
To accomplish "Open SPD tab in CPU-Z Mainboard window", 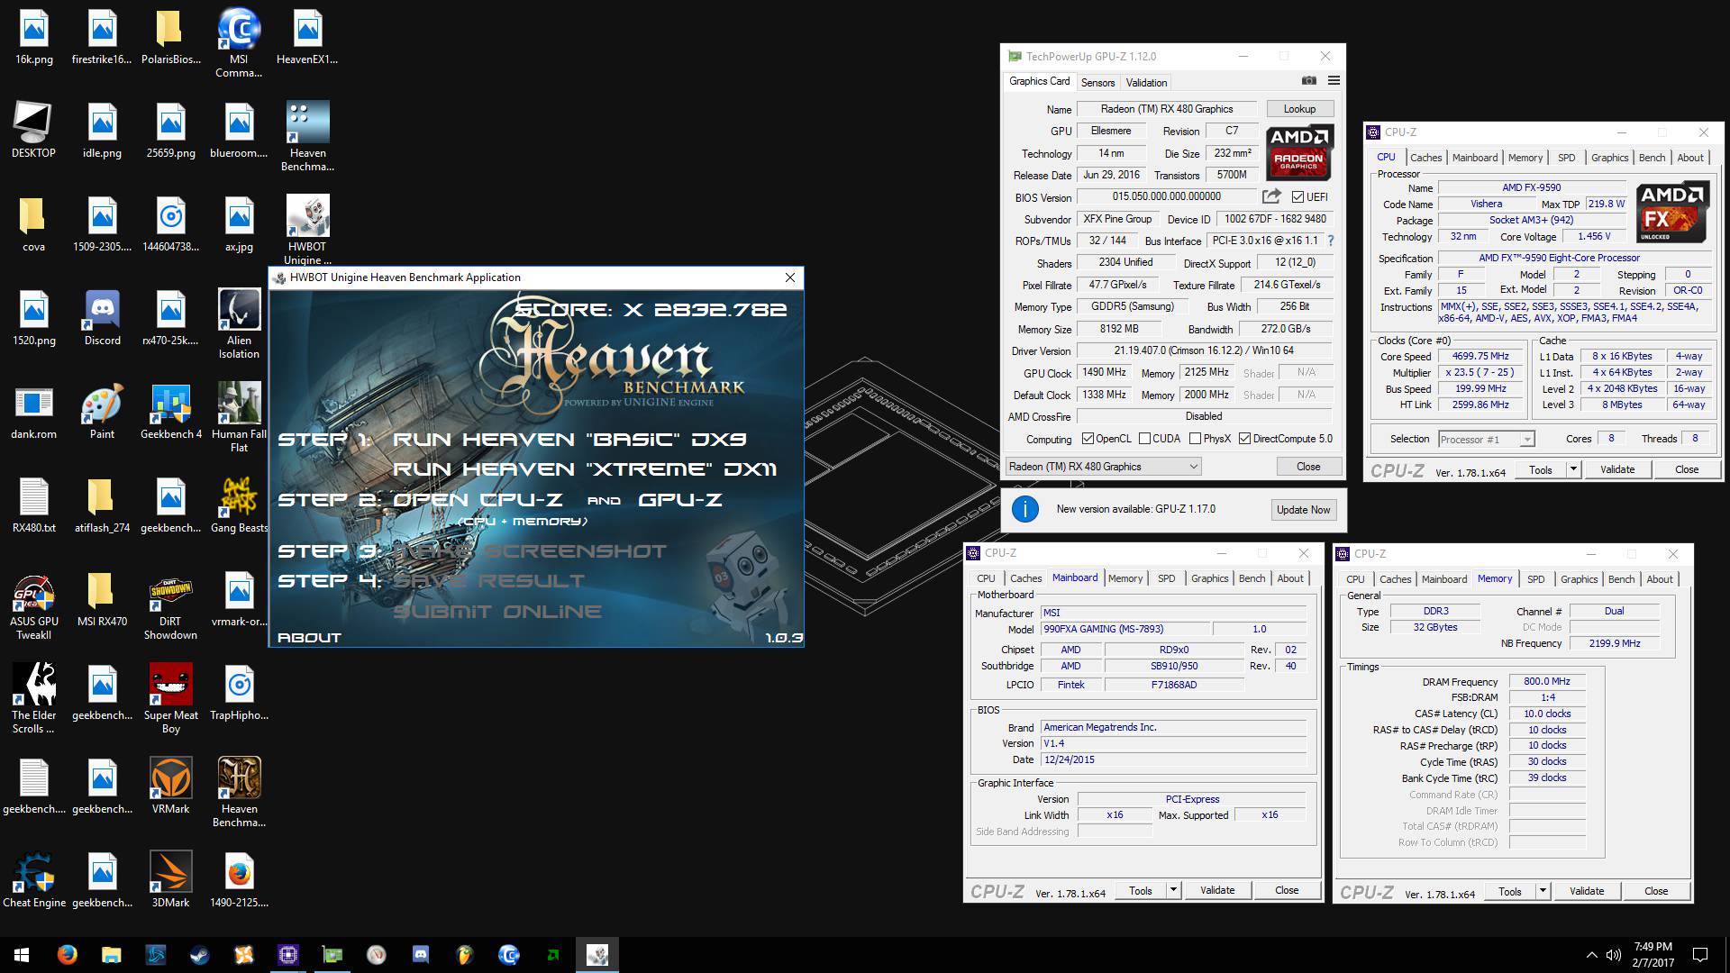I will coord(1166,578).
